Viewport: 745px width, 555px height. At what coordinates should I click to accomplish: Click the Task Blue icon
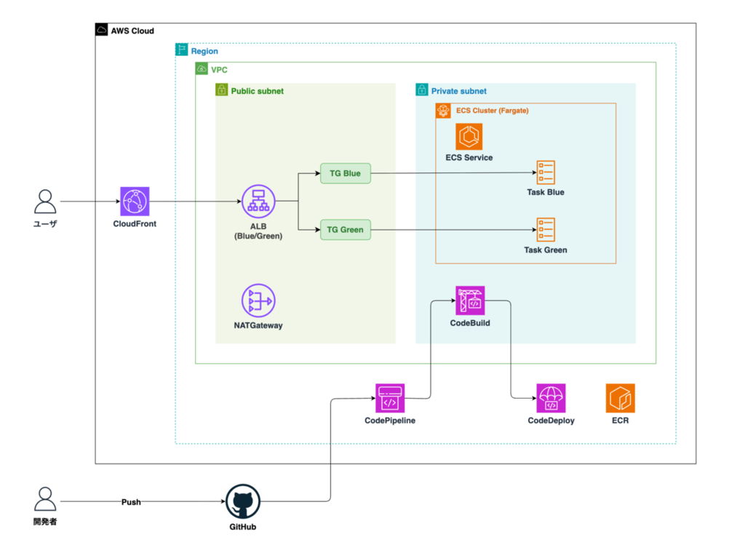[x=546, y=172]
